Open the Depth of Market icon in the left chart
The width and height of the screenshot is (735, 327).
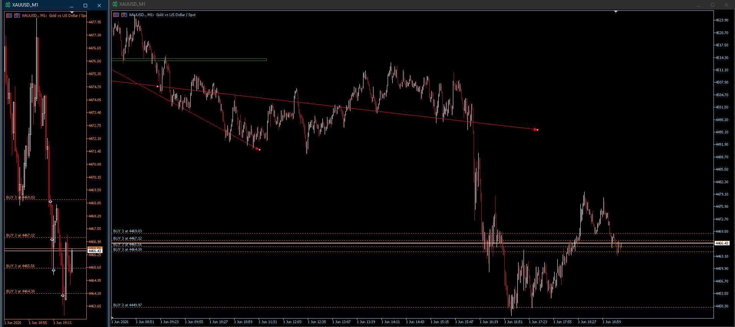tap(17, 16)
